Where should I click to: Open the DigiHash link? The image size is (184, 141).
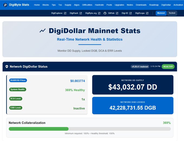click(74, 13)
